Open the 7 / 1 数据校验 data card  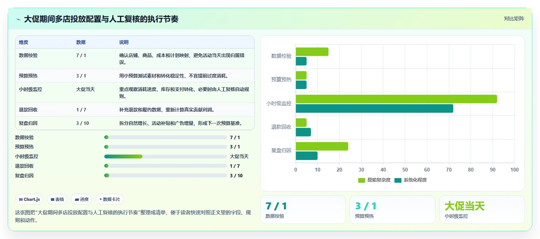pos(303,210)
